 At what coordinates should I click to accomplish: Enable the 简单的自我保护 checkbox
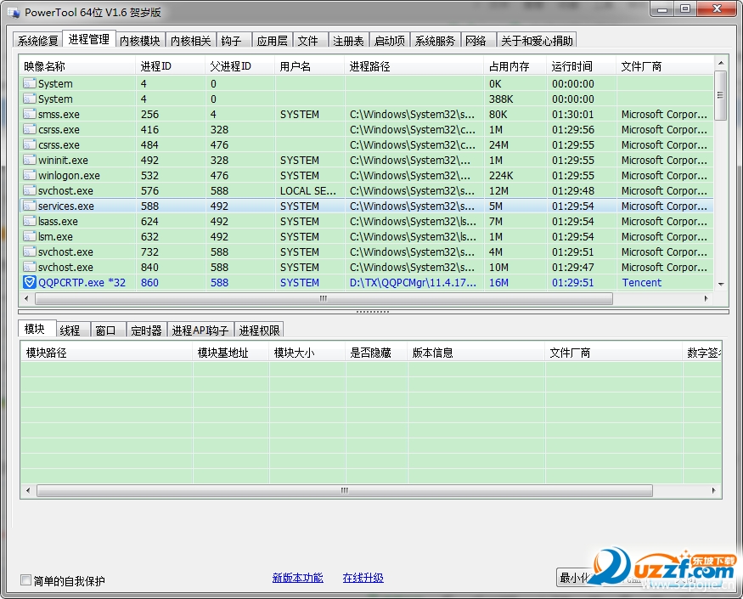26,580
